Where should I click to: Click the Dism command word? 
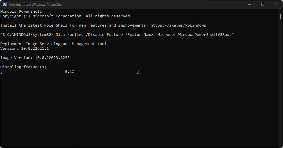60,34
